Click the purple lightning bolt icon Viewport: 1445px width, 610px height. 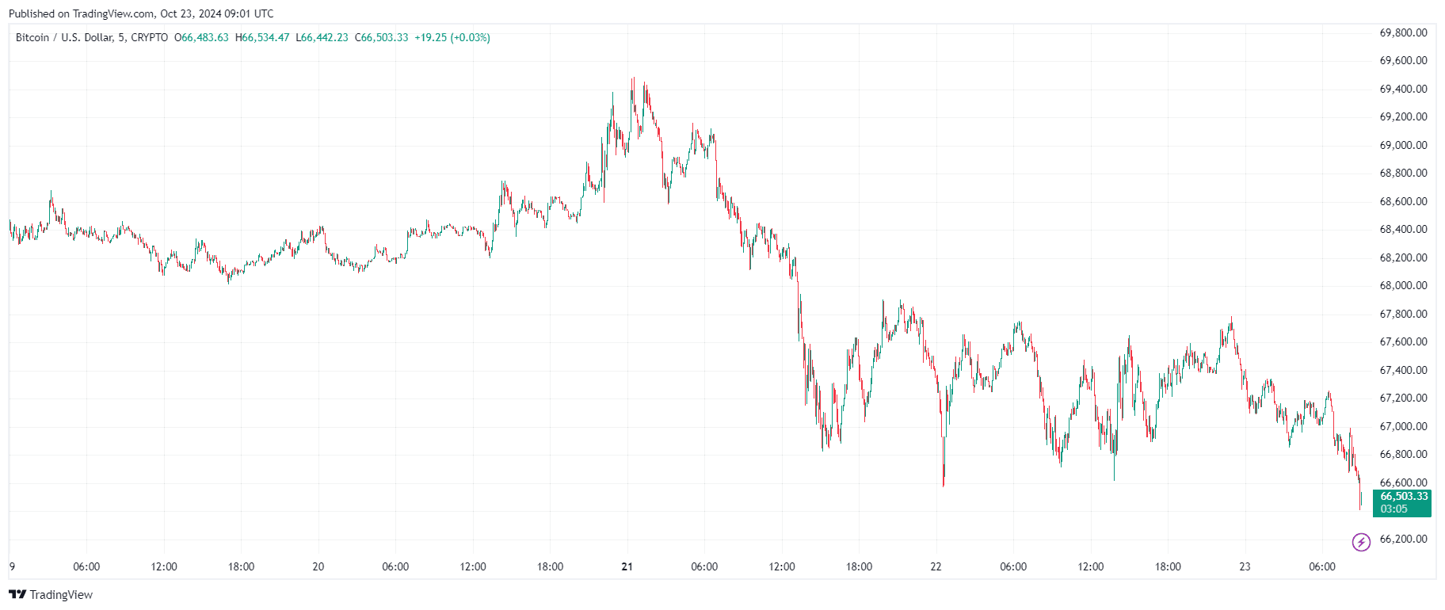pyautogui.click(x=1360, y=542)
